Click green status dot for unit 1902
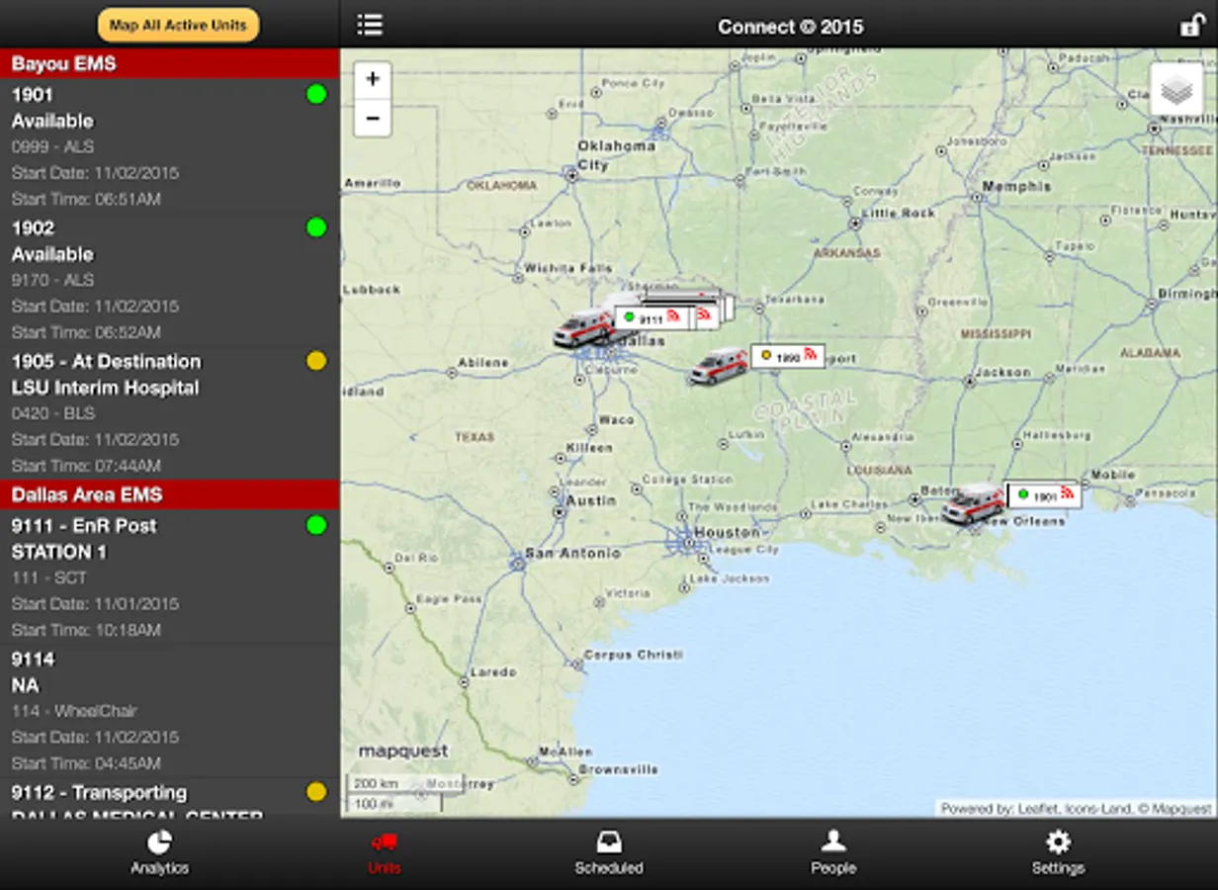This screenshot has width=1218, height=890. click(316, 227)
